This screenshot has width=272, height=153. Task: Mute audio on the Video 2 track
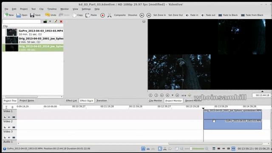pyautogui.click(x=9, y=127)
